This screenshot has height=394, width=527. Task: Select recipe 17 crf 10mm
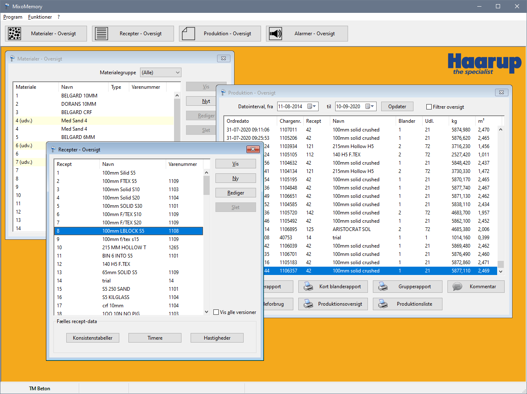[128, 306]
